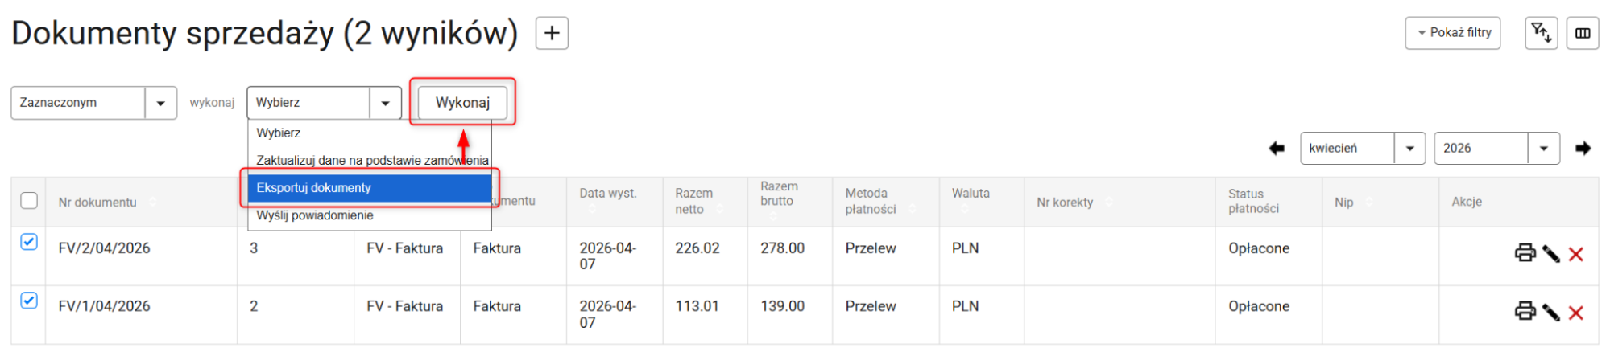This screenshot has height=356, width=1610.
Task: Go to next month with right arrow
Action: point(1583,149)
